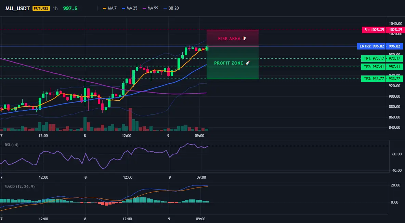Click the latest green candle at entry line
This screenshot has height=223, width=405.
click(207, 48)
